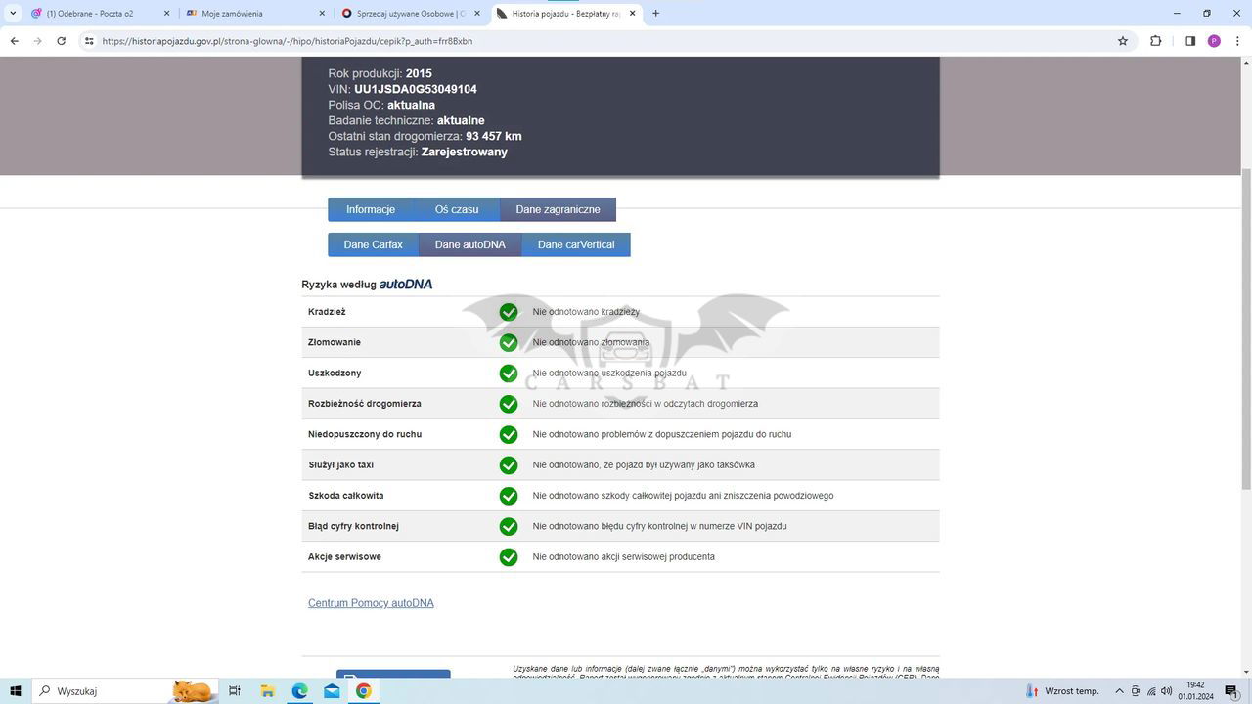1252x704 pixels.
Task: Click the Informacje button
Action: coord(370,209)
